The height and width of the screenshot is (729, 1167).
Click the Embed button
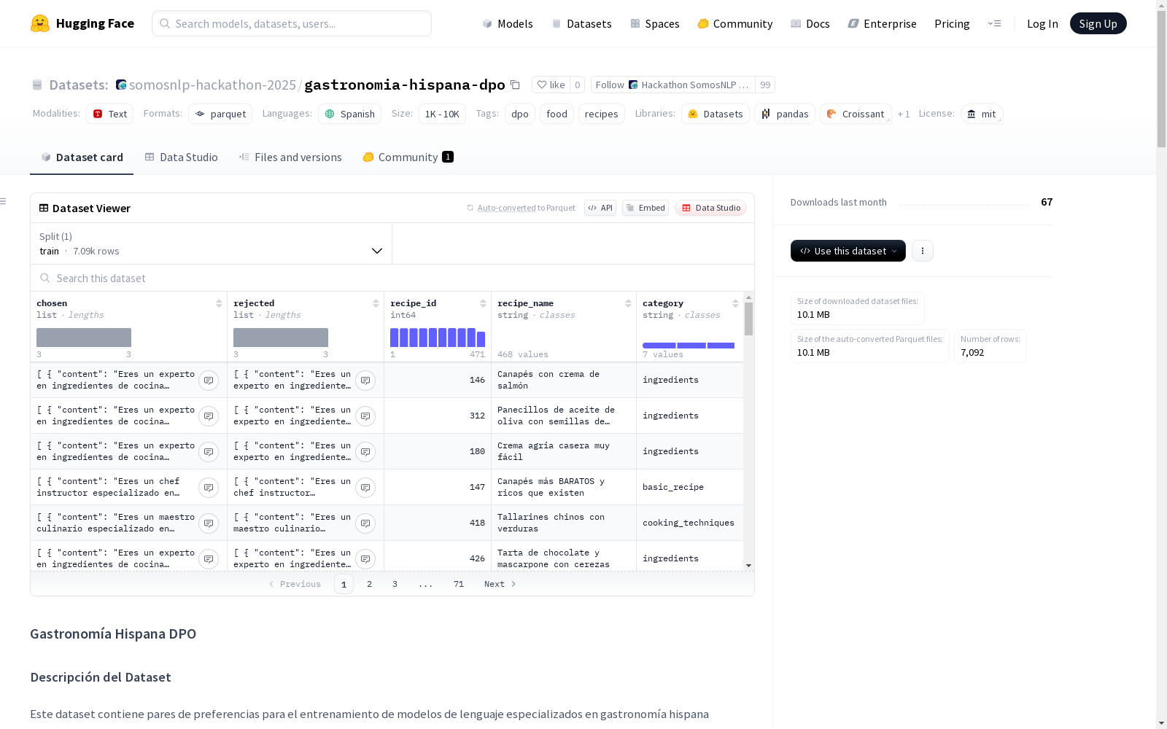click(645, 208)
